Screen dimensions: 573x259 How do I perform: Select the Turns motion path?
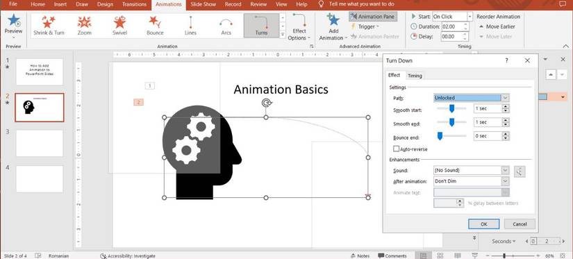(x=261, y=26)
